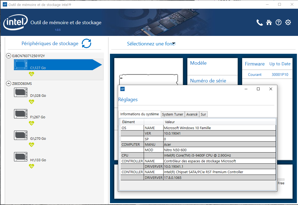Click the health heart below F drive
The height and width of the screenshot is (205, 298).
point(32,123)
